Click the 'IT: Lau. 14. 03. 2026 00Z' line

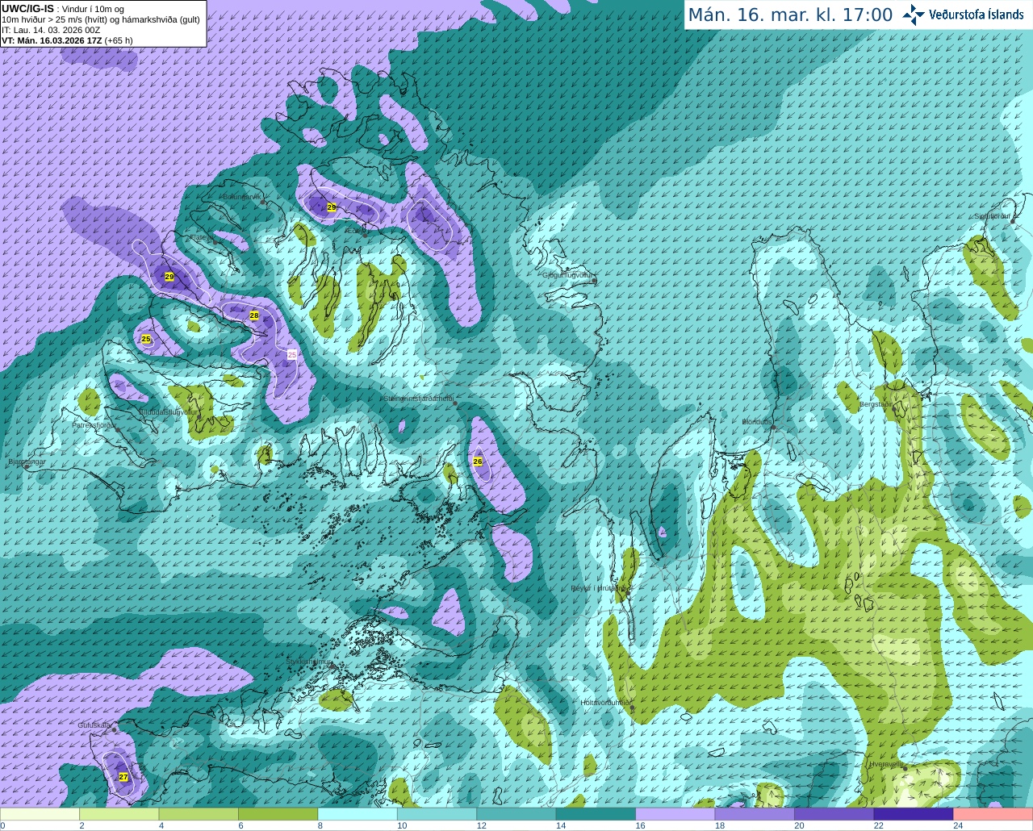tap(51, 30)
